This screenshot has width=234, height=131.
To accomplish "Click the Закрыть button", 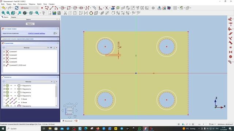I will coord(30,24).
